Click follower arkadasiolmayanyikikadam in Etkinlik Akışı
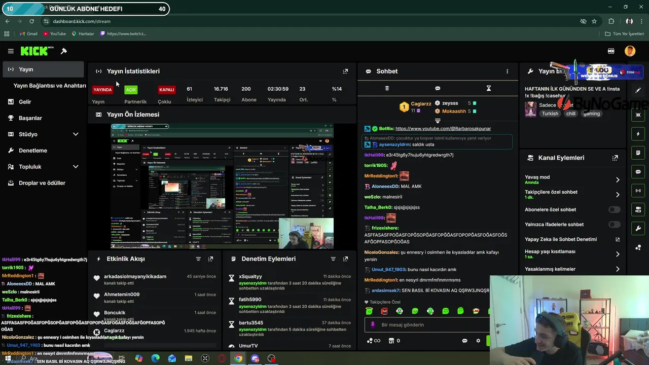The height and width of the screenshot is (365, 649). tap(135, 277)
